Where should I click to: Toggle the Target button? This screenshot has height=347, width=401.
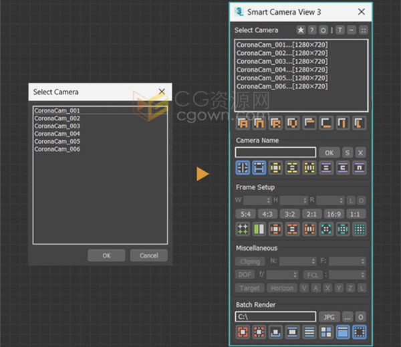tap(249, 288)
